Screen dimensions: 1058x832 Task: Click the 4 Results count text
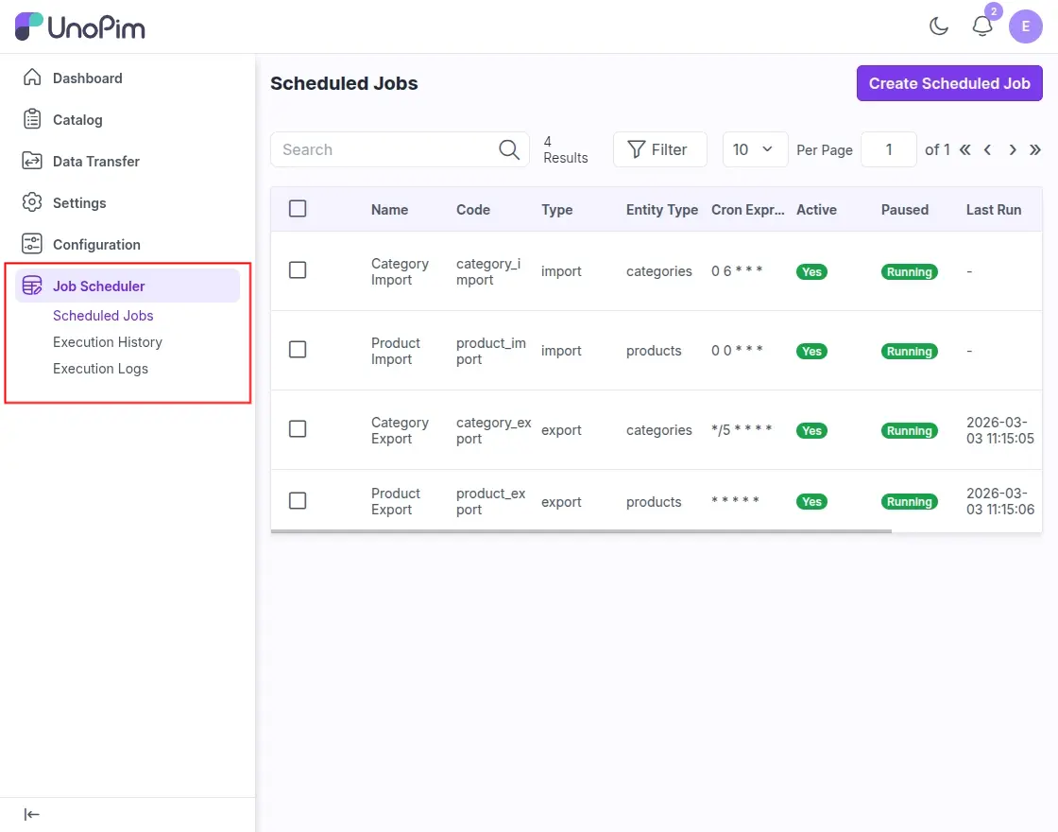pos(566,149)
